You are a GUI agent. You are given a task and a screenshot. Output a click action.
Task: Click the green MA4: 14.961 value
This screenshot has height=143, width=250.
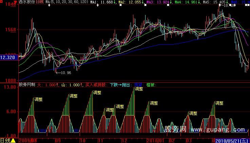pos(186,2)
